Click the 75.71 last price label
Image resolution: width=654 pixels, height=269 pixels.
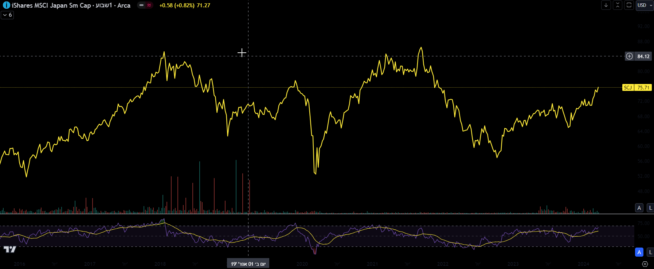tap(643, 88)
